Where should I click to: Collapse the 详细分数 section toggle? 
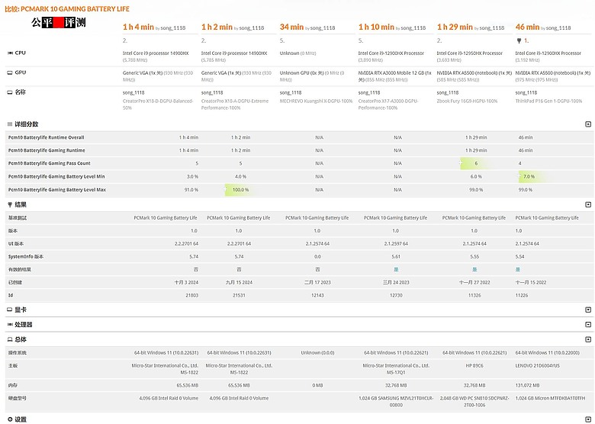tap(588, 124)
